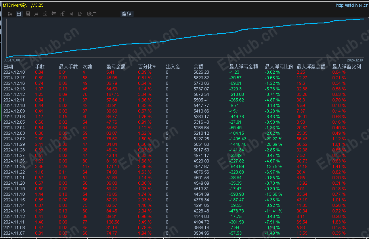369x239 pixels.
Task: Click the 最大浮盈比例 column header
Action: [x=346, y=67]
